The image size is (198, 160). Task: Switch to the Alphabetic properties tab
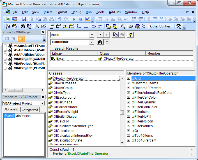pyautogui.click(x=11, y=109)
